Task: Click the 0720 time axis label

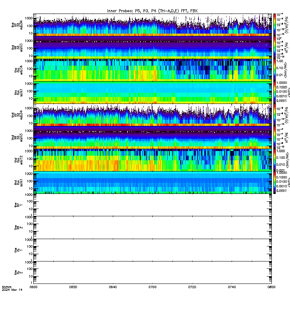Action: [192, 287]
